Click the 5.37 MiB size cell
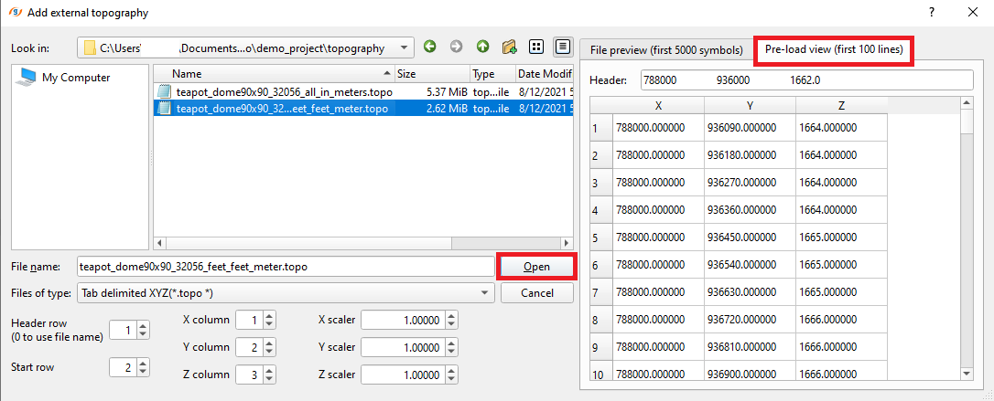Viewport: 994px width, 401px height. coord(432,91)
